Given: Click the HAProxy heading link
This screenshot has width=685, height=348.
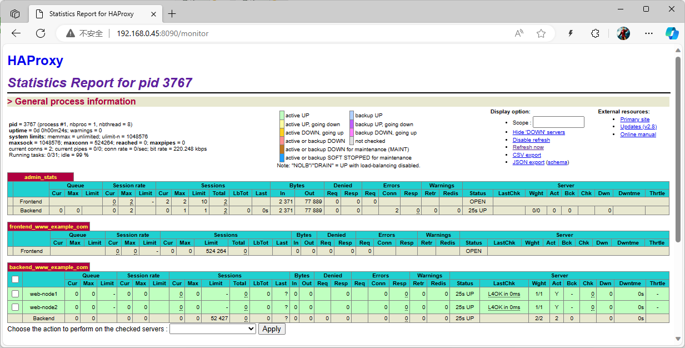Looking at the screenshot, I should click(x=36, y=61).
